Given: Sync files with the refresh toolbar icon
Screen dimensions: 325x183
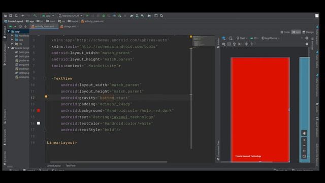Looking at the screenshot, I should point(16,16).
